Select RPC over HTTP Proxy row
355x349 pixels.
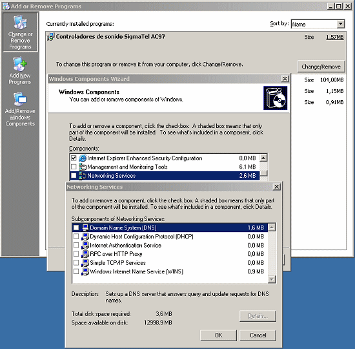point(170,254)
